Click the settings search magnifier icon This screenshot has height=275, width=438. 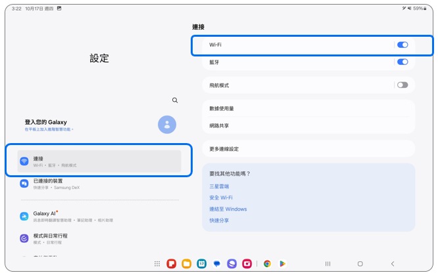pos(175,100)
